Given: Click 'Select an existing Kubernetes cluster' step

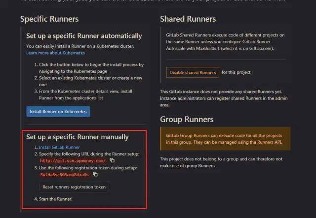Looking at the screenshot, I should [x=90, y=81].
